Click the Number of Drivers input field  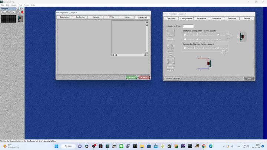[188, 26]
